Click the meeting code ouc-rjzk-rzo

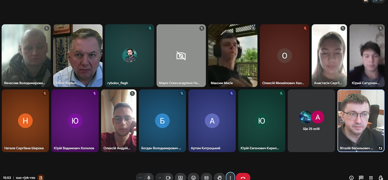click(26, 178)
